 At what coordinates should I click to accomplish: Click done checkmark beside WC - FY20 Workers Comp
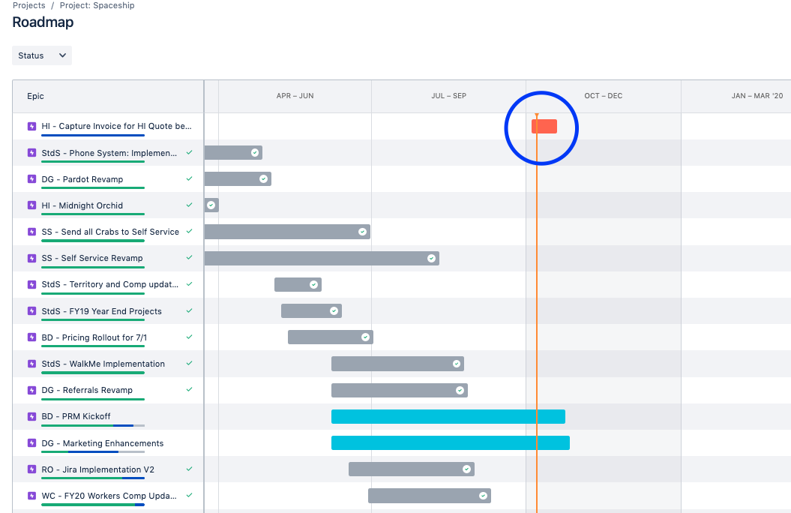tap(189, 495)
